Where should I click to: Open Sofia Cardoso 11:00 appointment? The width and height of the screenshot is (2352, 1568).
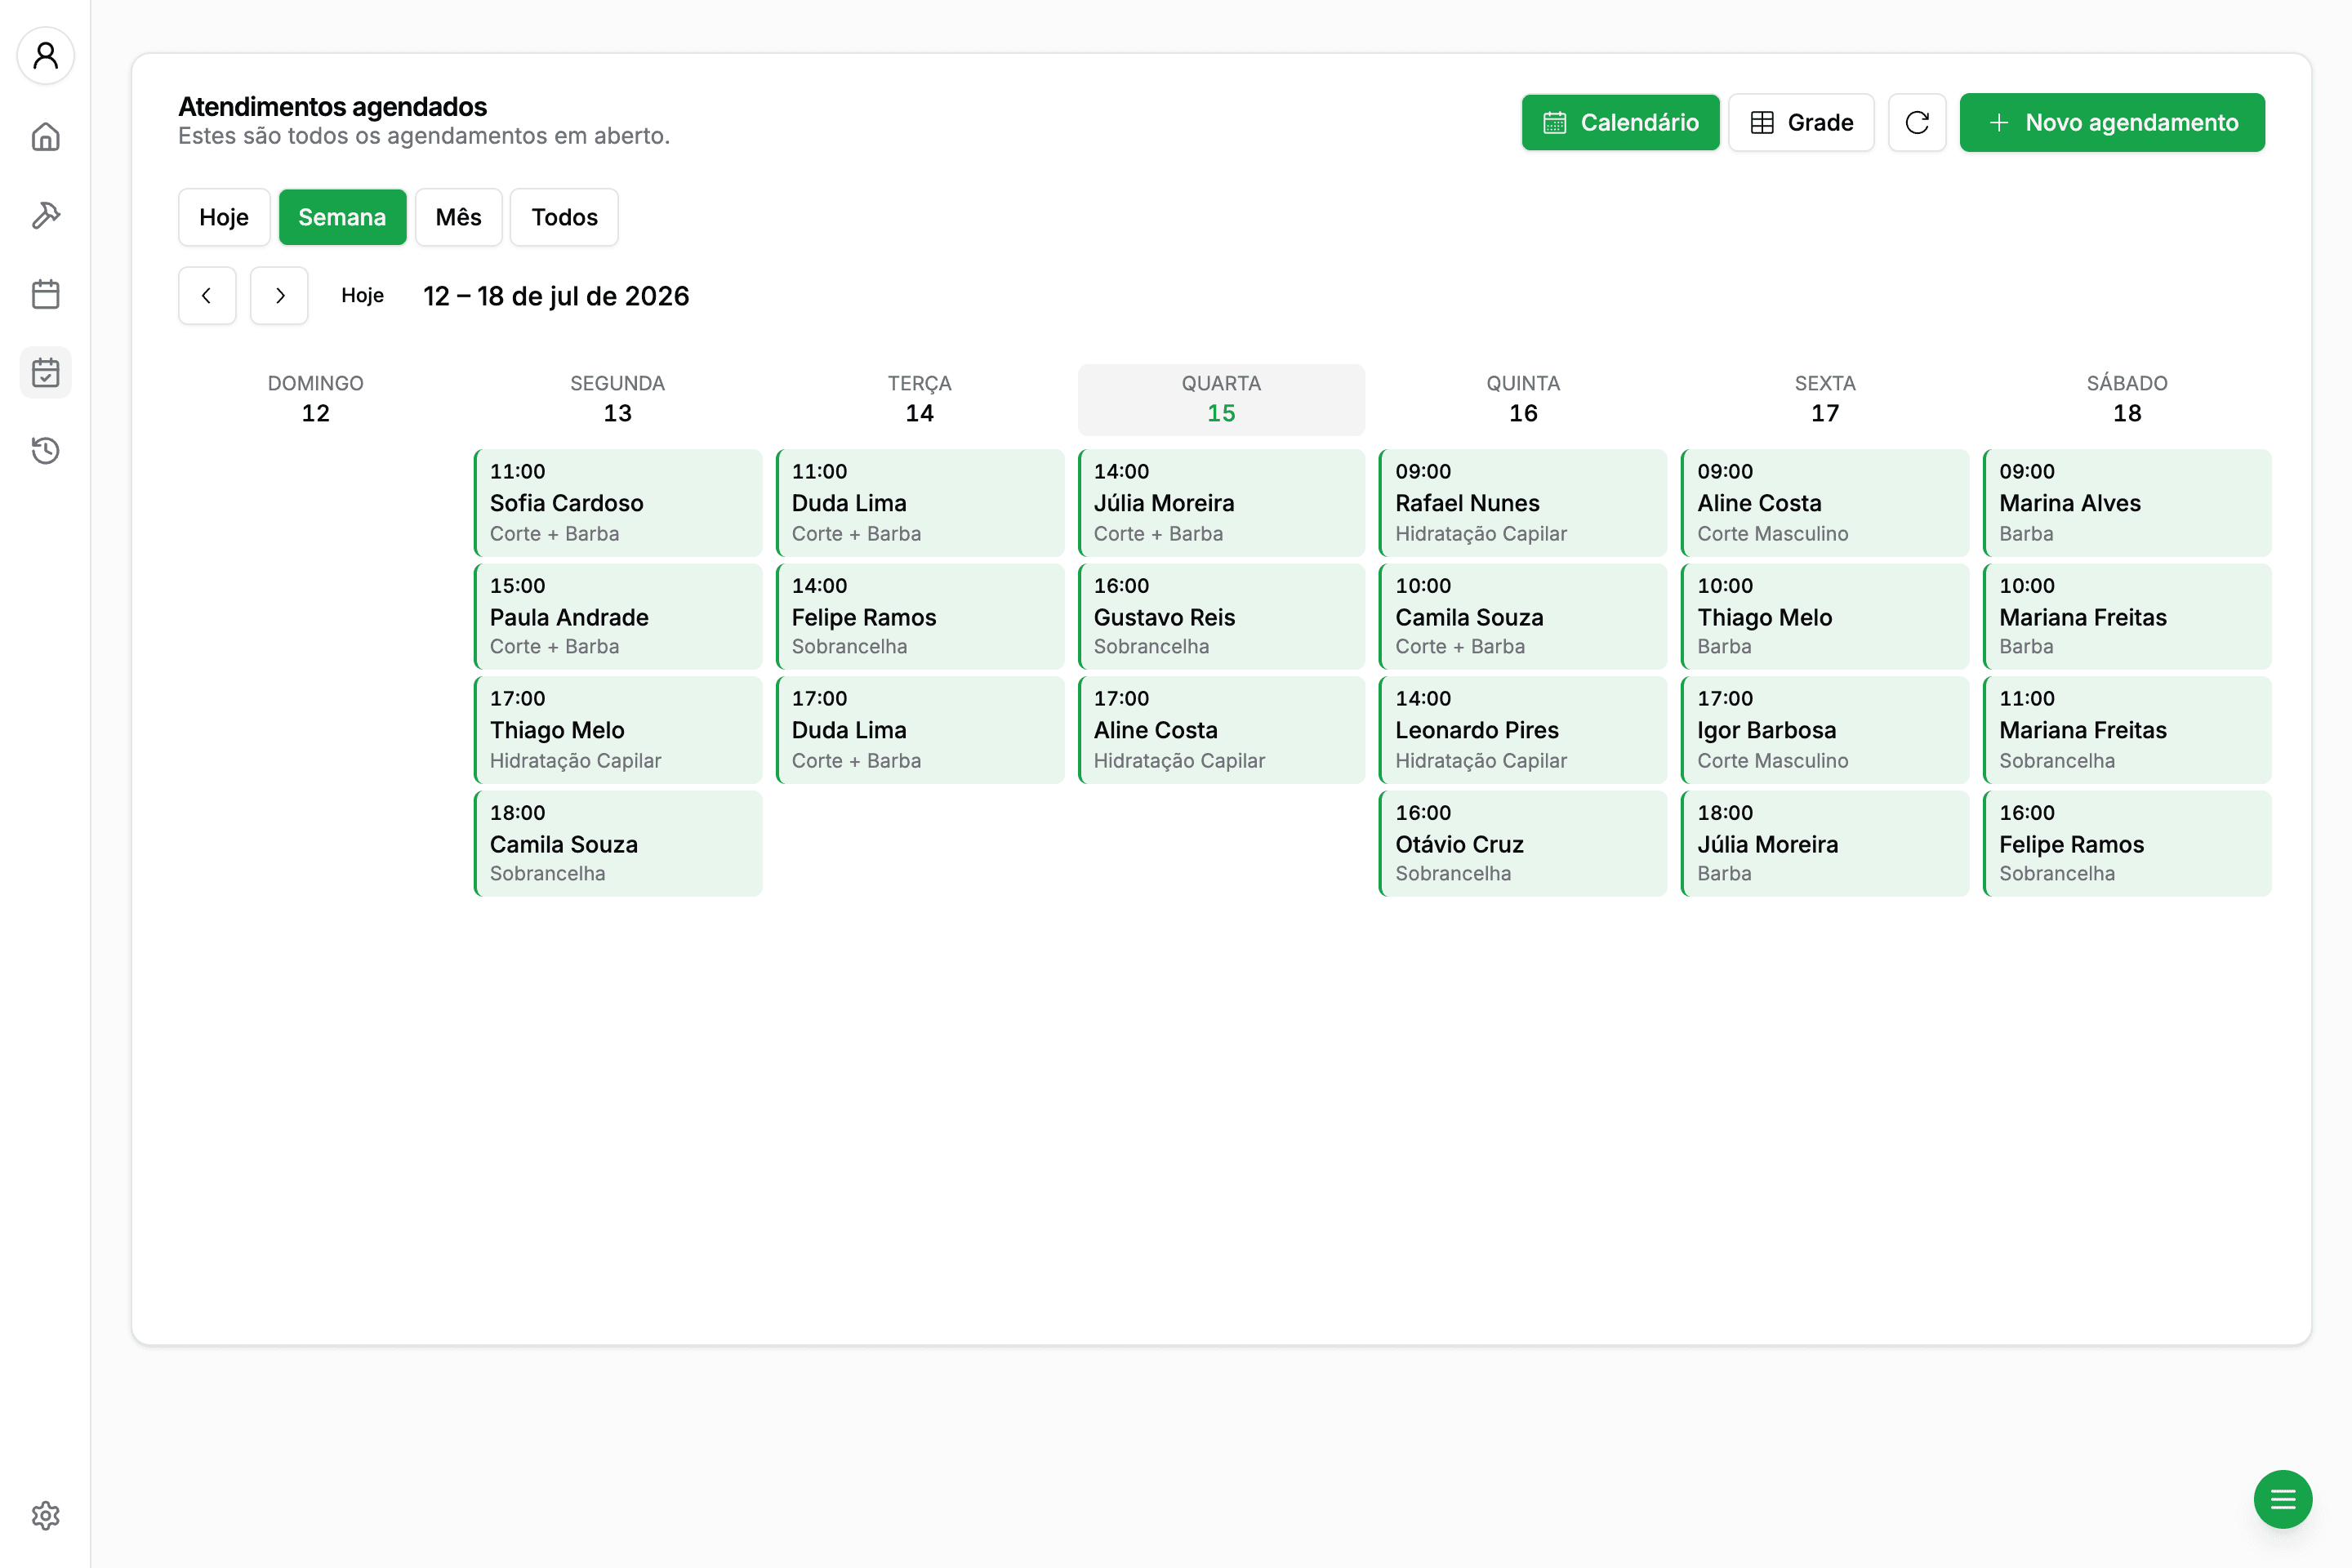[x=618, y=502]
